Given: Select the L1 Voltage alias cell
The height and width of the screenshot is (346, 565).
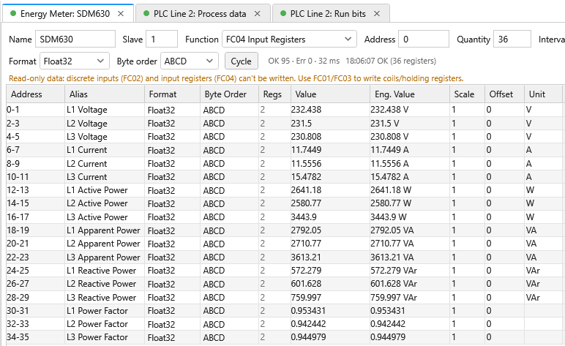Looking at the screenshot, I should [x=105, y=110].
